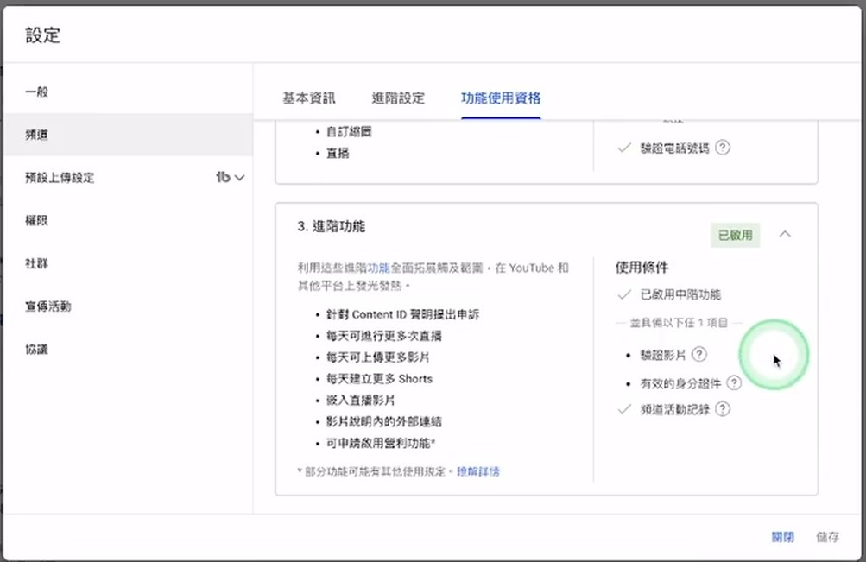
Task: Switch to the 基本資訊 tab
Action: [x=309, y=98]
